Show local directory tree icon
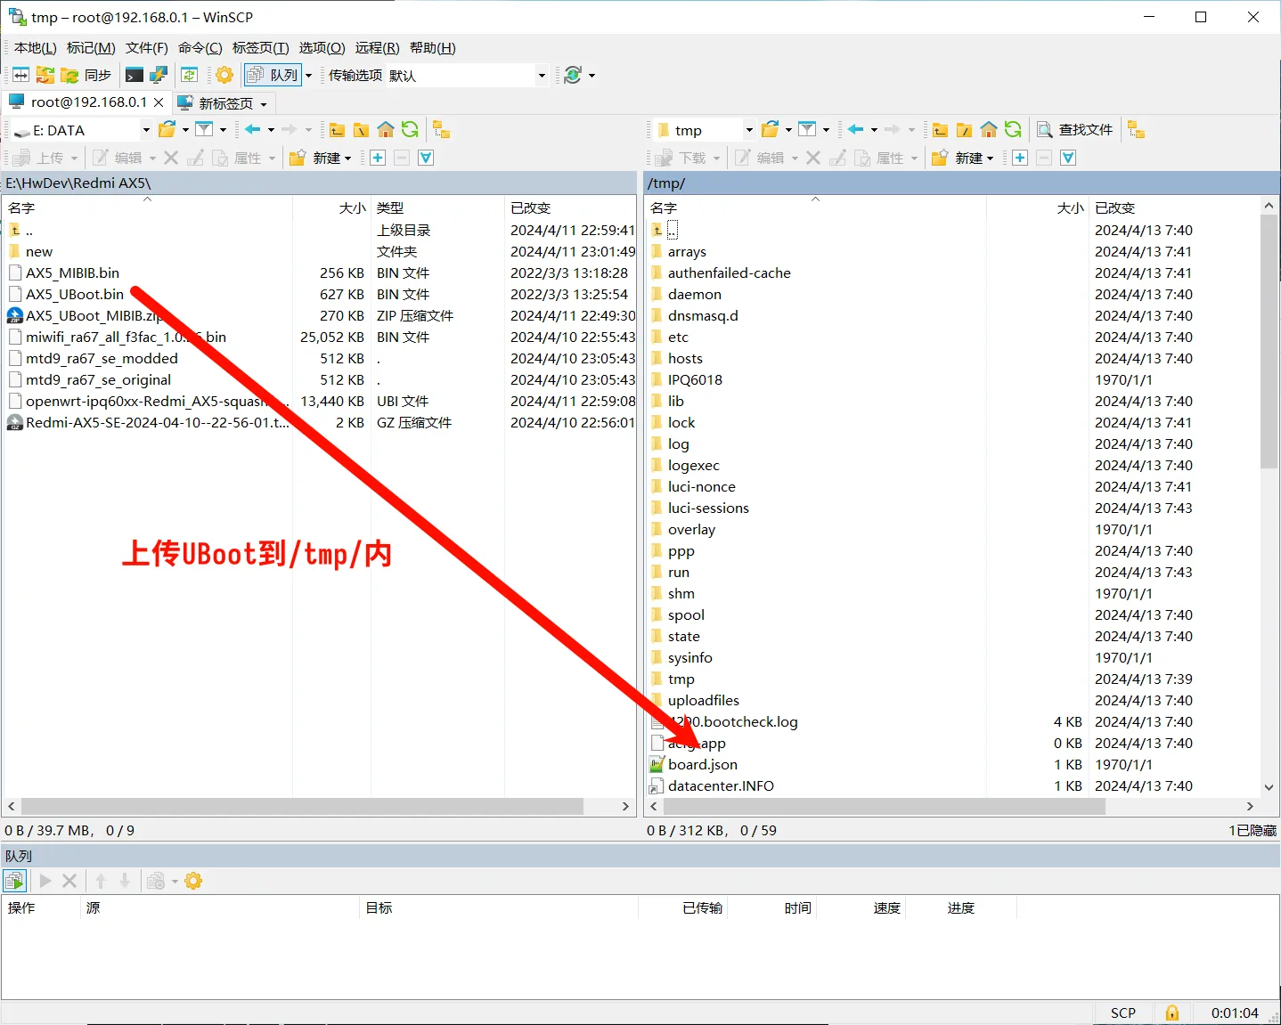Viewport: 1281px width, 1025px height. (x=442, y=130)
